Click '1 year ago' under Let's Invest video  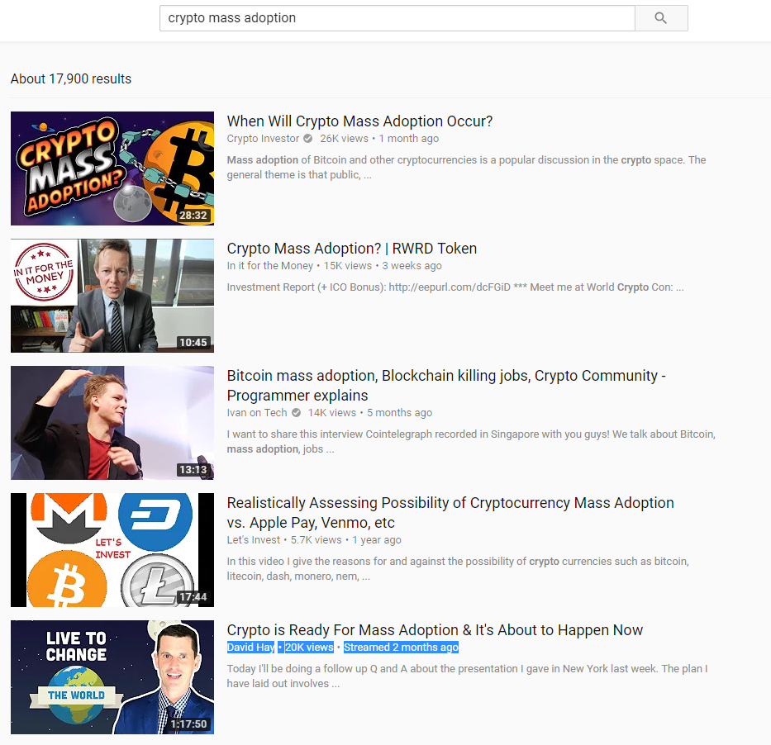[x=377, y=540]
